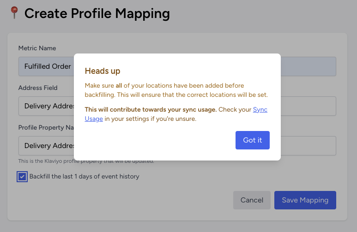The height and width of the screenshot is (232, 357).
Task: Click the bold sync usage warning sentence
Action: [x=151, y=110]
